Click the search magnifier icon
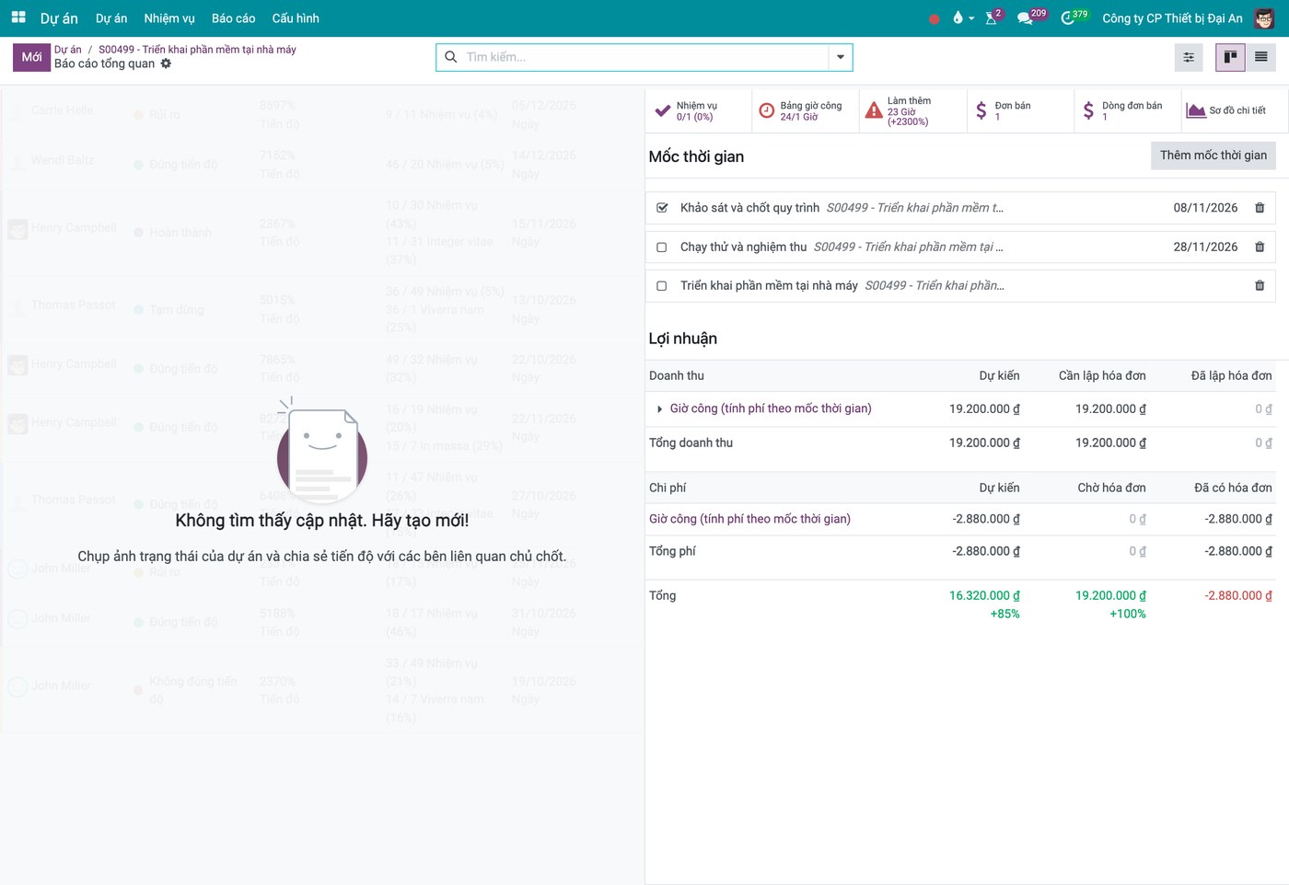1289x885 pixels. coord(451,57)
